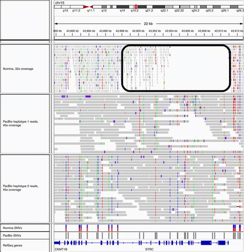The width and height of the screenshot is (244, 252).
Task: Select the Illumina SNVs track name
Action: click(x=12, y=228)
